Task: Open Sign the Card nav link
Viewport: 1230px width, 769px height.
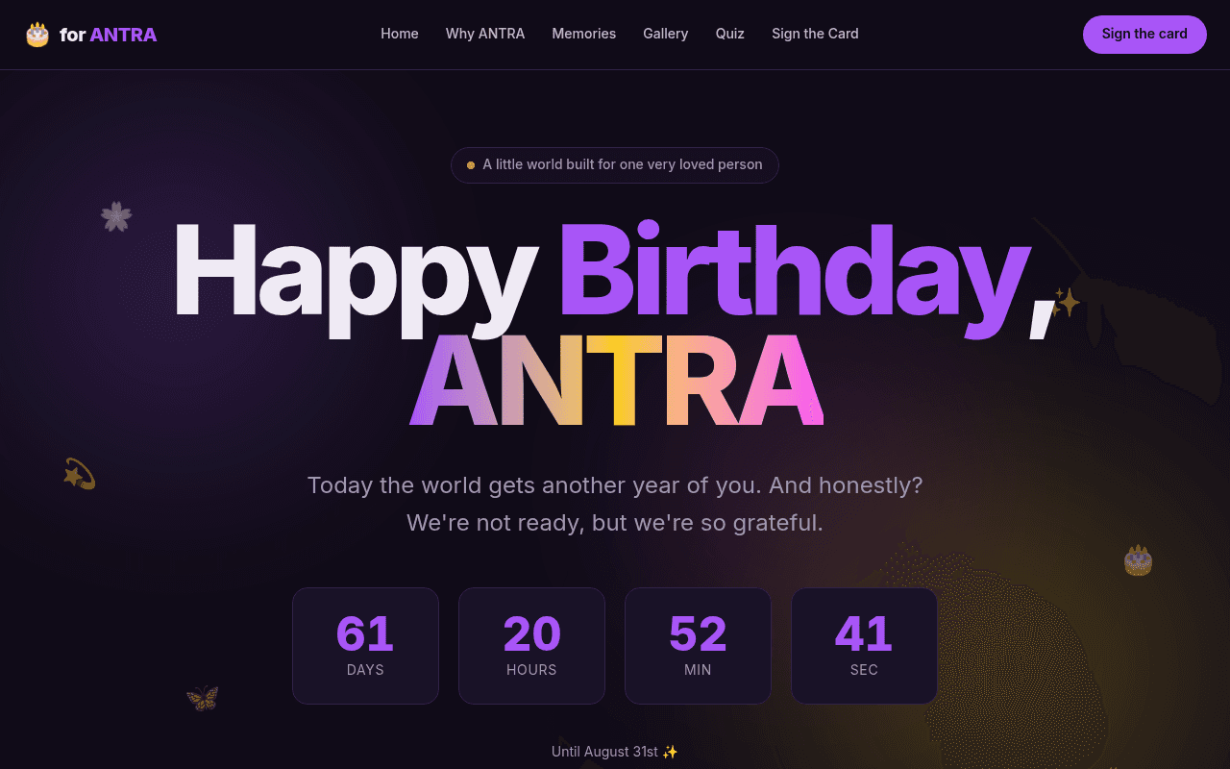Action: pos(815,34)
